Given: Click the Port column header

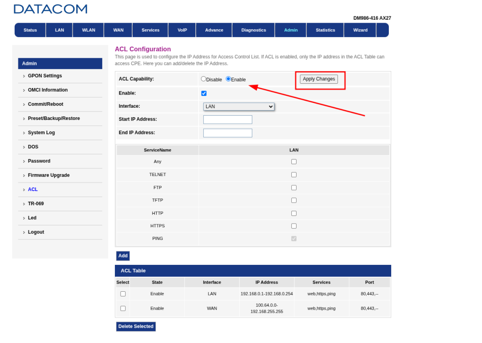Looking at the screenshot, I should click(370, 282).
